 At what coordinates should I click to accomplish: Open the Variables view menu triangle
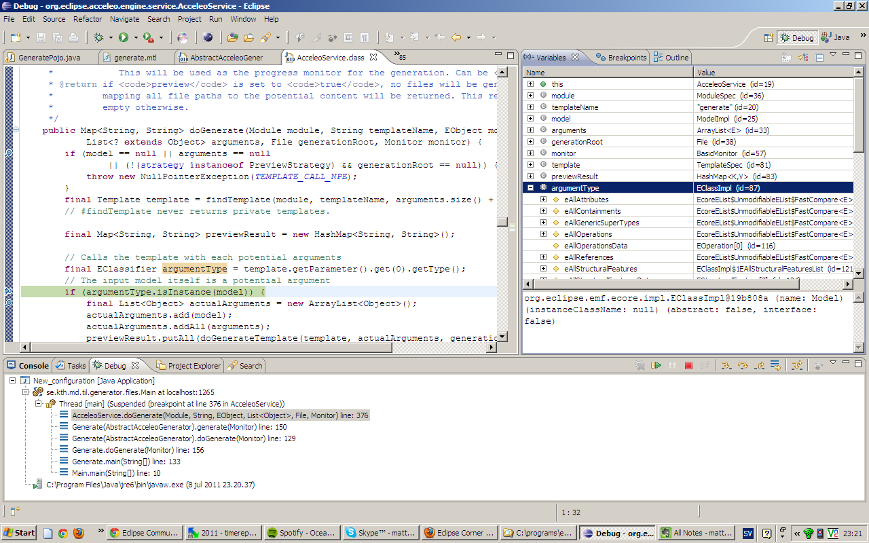point(833,54)
